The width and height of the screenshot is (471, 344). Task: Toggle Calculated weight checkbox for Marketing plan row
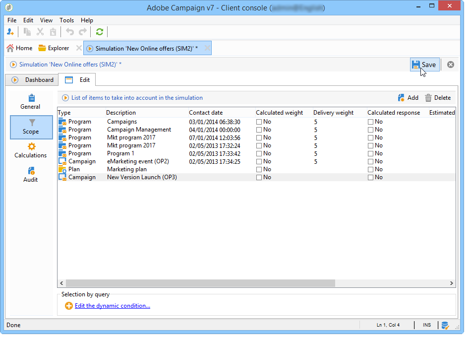[259, 170]
